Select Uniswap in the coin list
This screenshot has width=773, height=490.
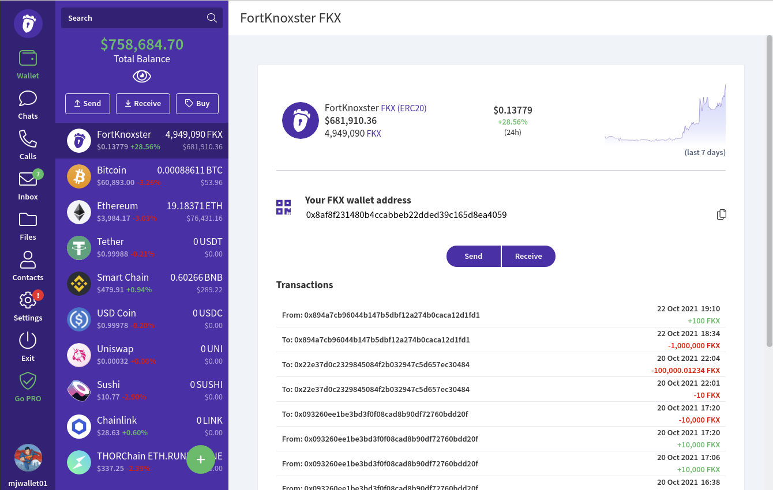pyautogui.click(x=142, y=355)
